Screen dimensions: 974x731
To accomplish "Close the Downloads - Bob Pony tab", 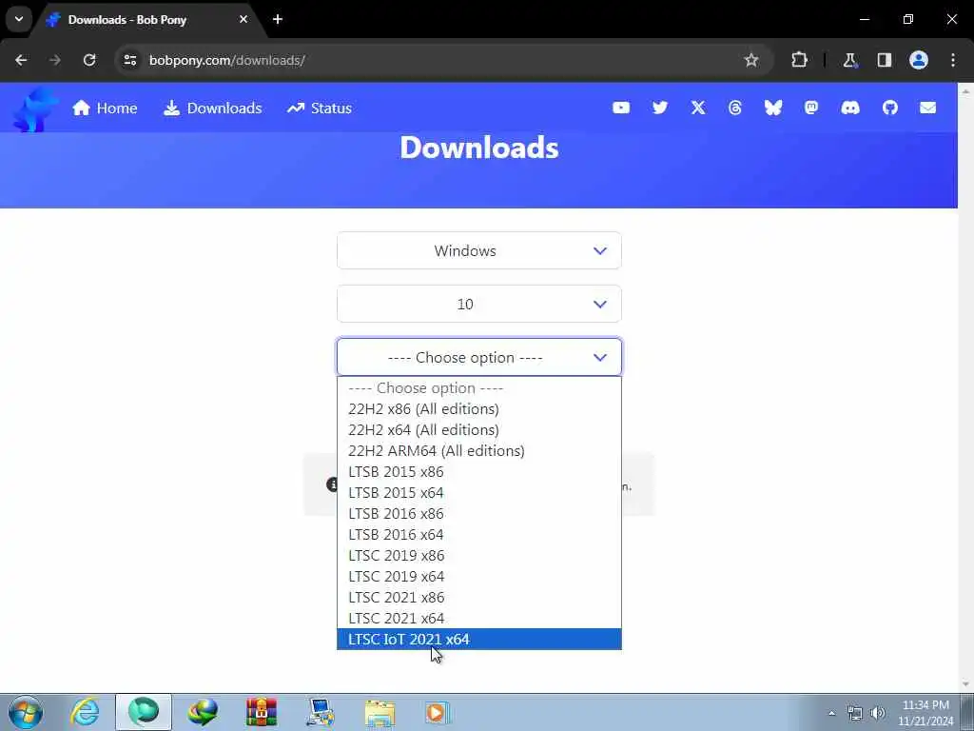I will click(243, 19).
